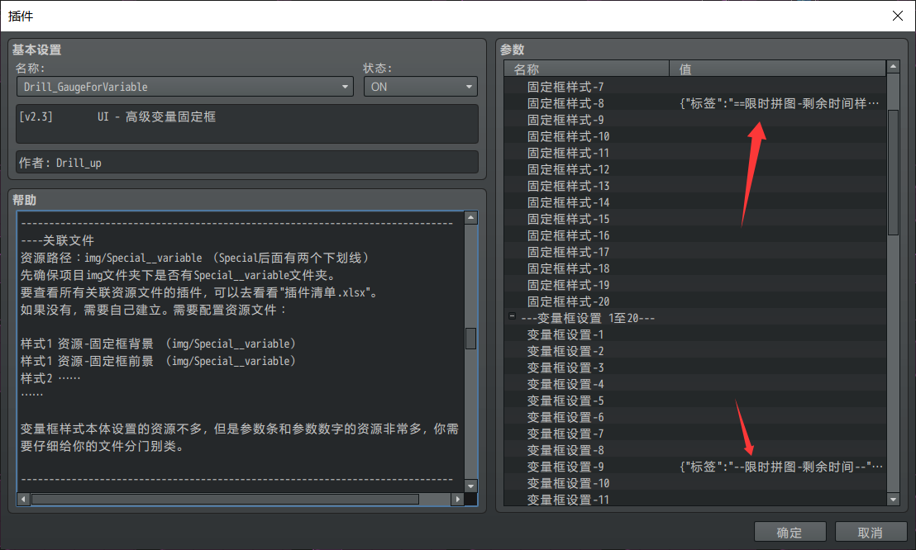Click help text scroll down arrow

[470, 486]
